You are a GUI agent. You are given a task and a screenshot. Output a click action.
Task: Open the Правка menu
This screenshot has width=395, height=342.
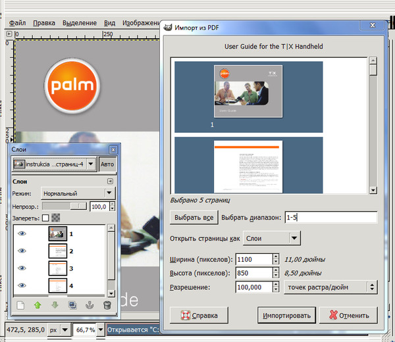coord(44,23)
